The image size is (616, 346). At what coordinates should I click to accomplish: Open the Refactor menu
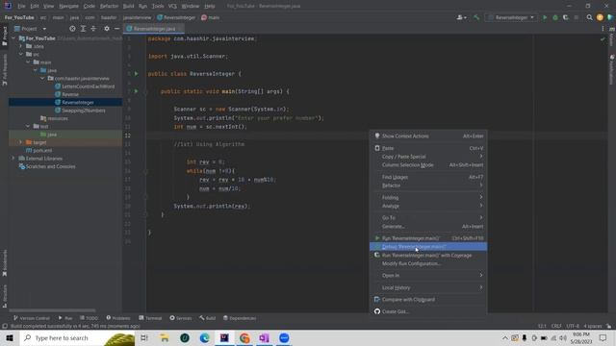click(109, 6)
